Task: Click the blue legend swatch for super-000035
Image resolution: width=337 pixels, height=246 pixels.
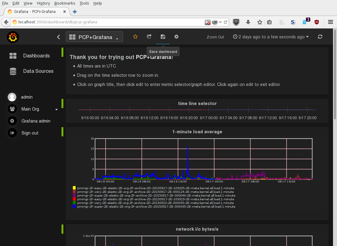Action: click(x=74, y=206)
